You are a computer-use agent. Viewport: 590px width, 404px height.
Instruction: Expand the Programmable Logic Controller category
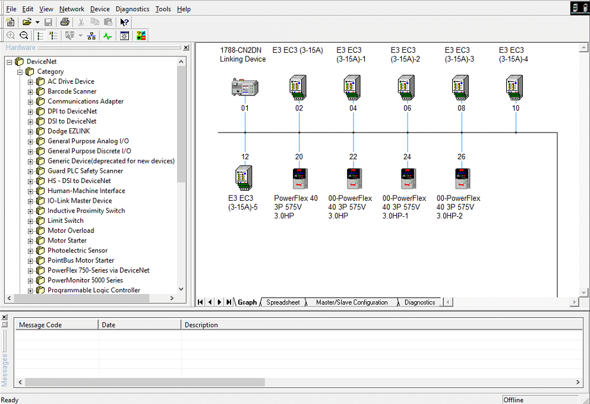coord(30,291)
